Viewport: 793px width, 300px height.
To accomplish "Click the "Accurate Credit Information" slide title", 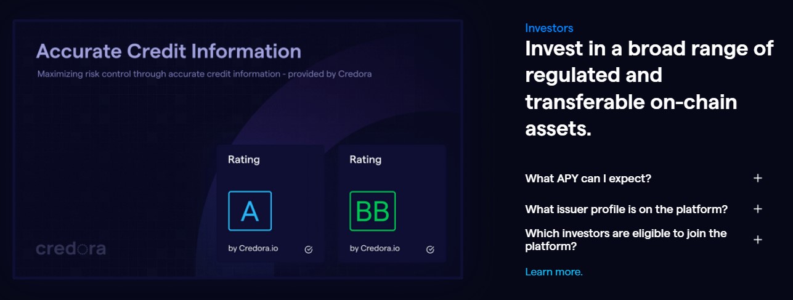I will [169, 51].
